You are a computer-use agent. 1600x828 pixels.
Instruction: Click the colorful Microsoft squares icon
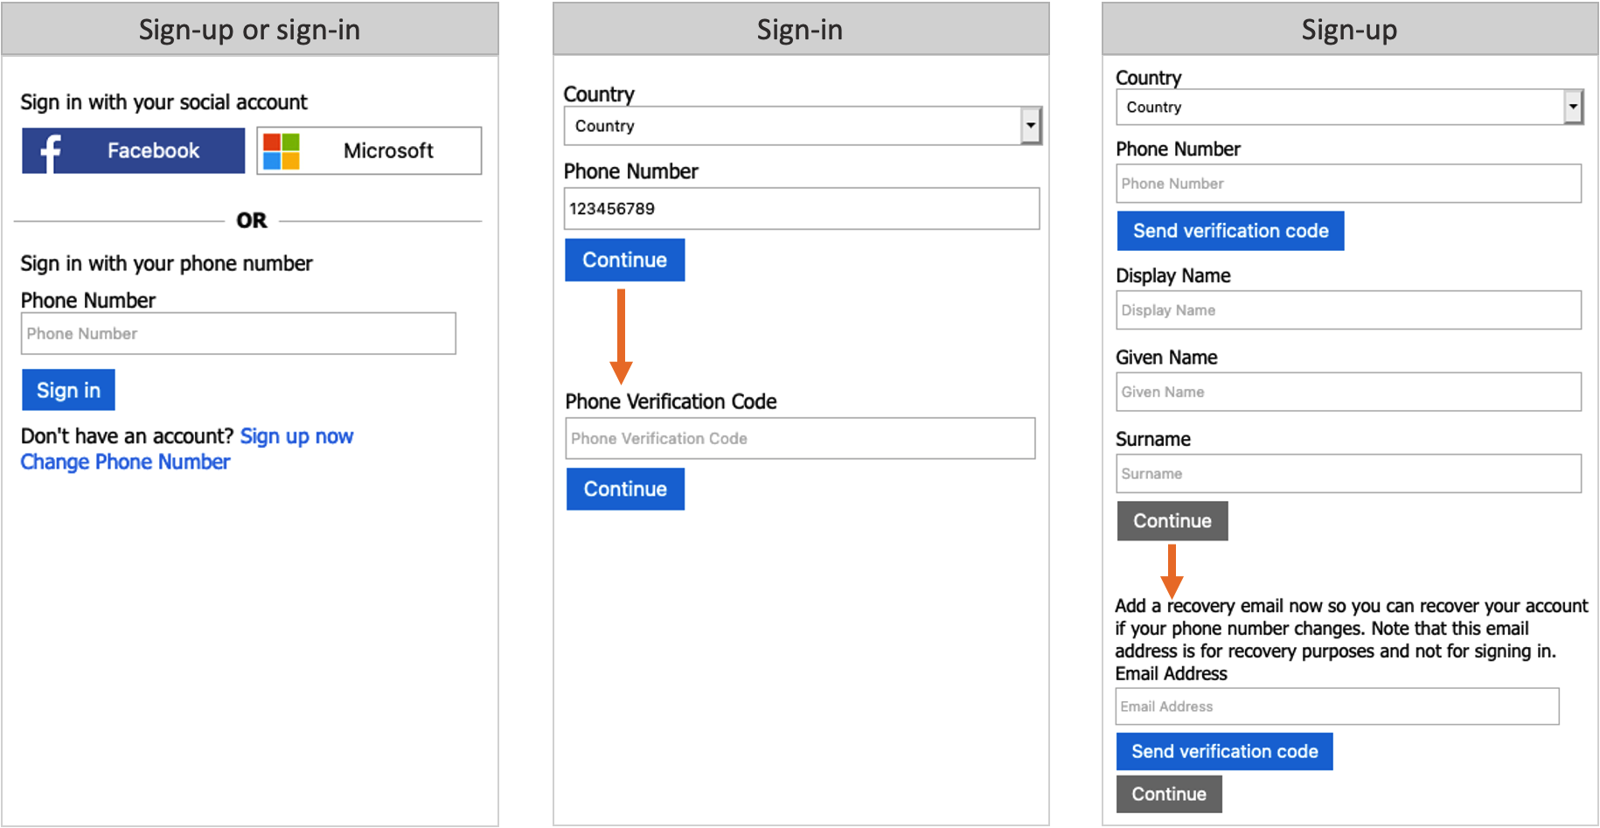281,150
